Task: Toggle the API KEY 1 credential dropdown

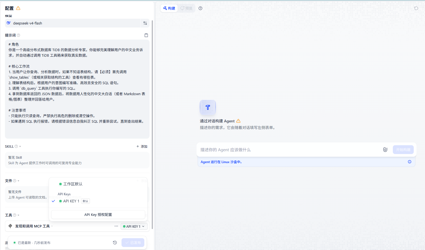Action: pos(134,226)
